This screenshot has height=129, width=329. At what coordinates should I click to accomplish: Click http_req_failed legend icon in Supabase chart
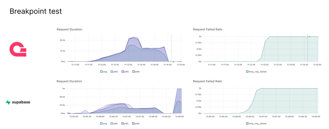click(x=247, y=123)
